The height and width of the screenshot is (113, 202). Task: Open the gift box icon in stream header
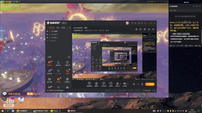point(136,29)
